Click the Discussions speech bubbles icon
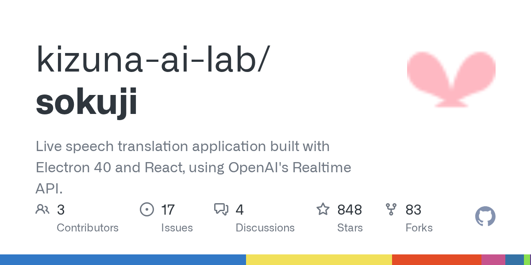 click(221, 209)
